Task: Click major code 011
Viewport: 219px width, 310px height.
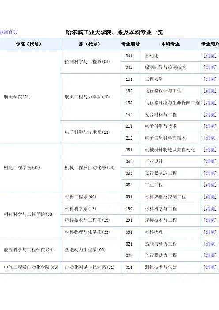Action: [x=129, y=268]
